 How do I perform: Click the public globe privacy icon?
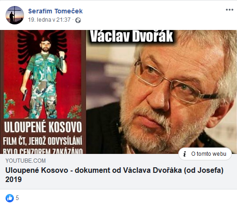point(78,20)
